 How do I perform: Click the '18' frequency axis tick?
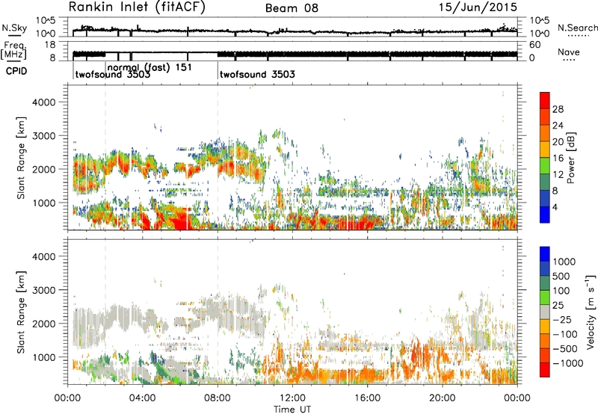pyautogui.click(x=49, y=45)
